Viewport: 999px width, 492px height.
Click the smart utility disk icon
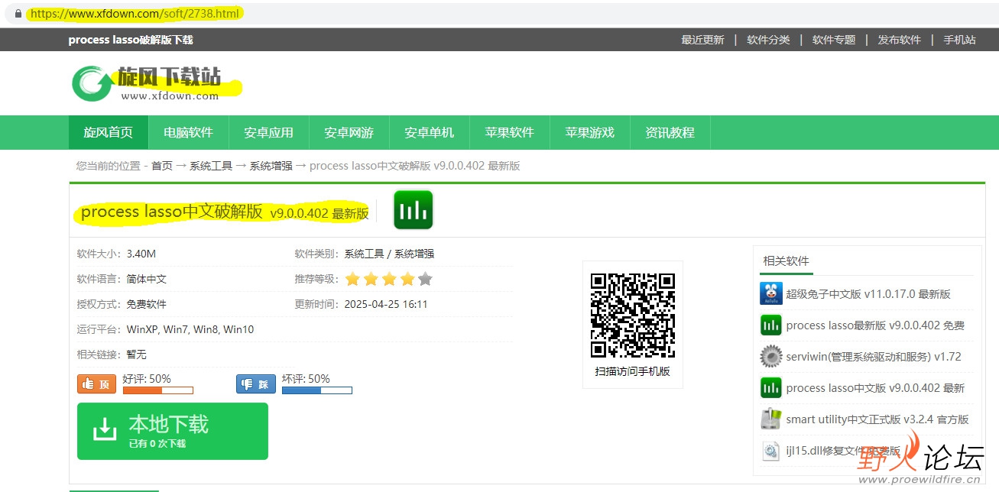coord(771,419)
